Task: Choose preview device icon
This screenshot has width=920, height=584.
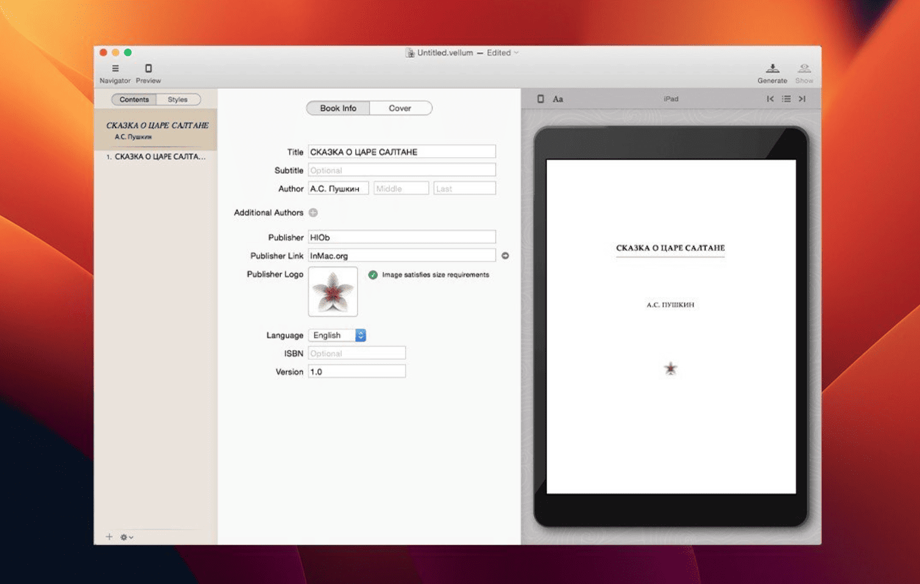Action: coord(540,99)
